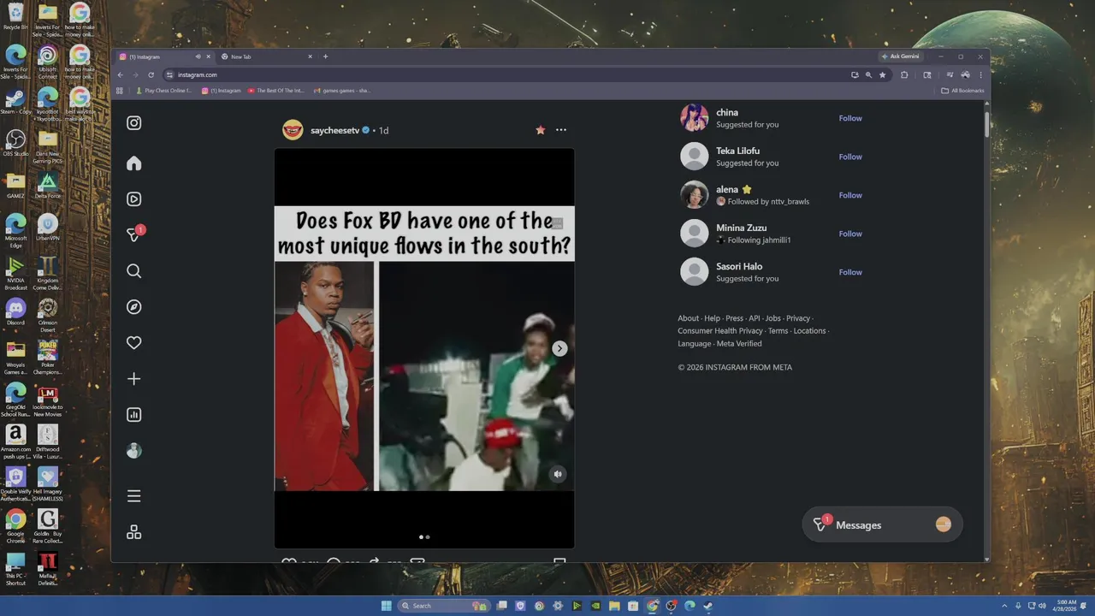
Task: Open a new Chrome tab with plus
Action: (x=325, y=56)
